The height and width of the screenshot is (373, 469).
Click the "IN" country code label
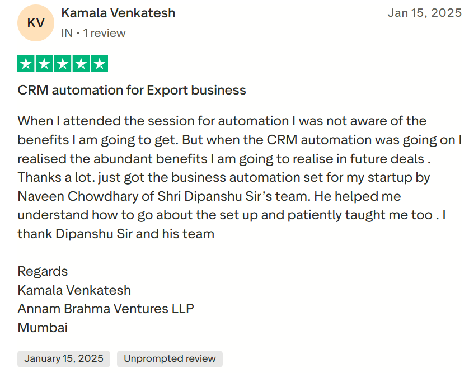pos(67,33)
